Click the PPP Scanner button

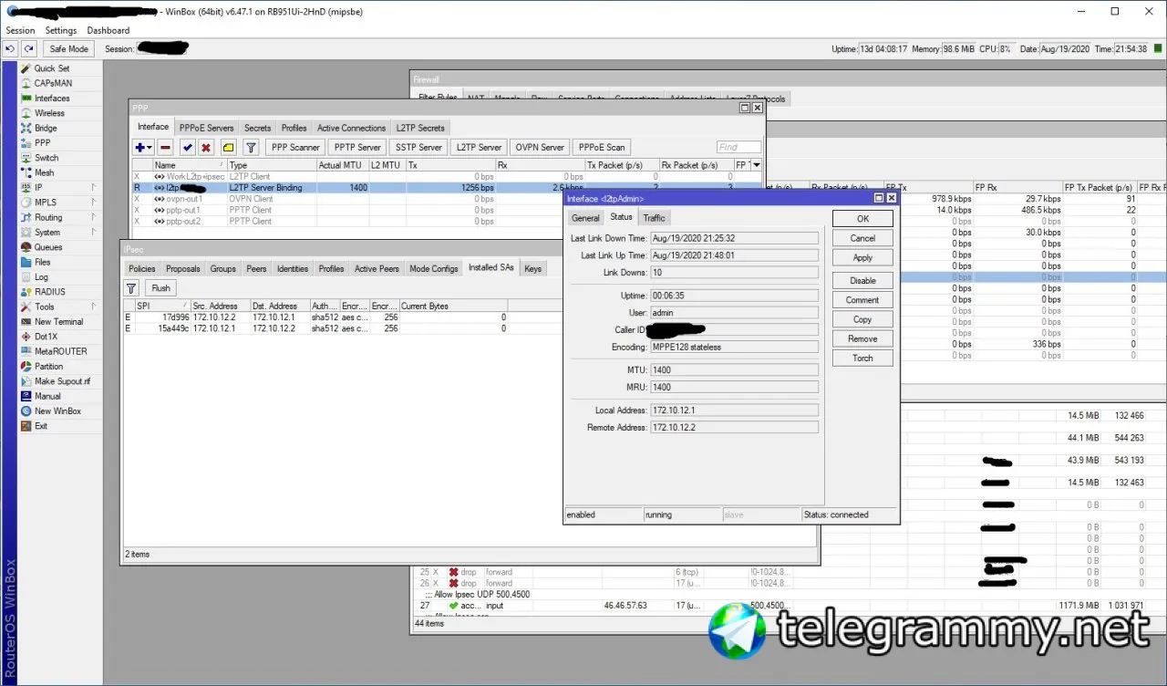point(296,147)
